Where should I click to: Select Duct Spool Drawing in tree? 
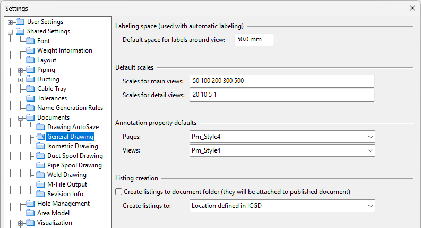coord(75,156)
